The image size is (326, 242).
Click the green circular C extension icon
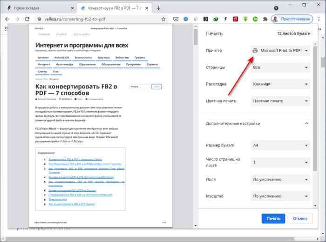(x=255, y=19)
